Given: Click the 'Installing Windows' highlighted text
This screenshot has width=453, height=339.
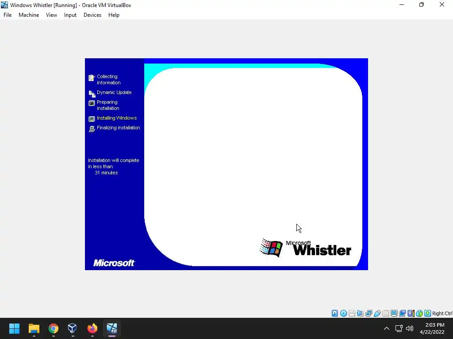Looking at the screenshot, I should pos(117,118).
